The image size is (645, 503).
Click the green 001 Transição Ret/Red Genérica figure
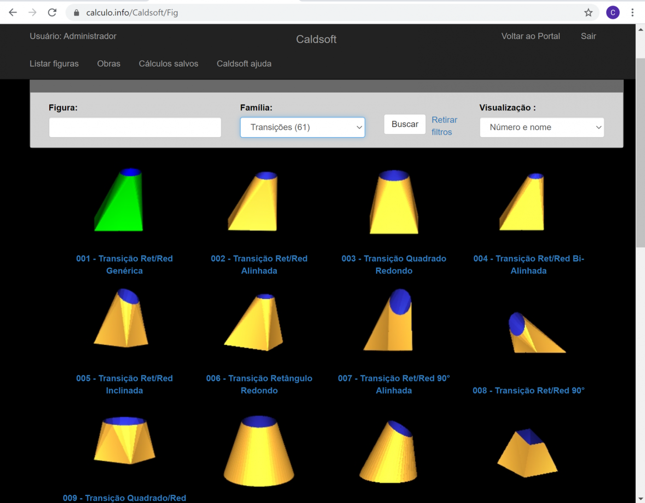121,200
